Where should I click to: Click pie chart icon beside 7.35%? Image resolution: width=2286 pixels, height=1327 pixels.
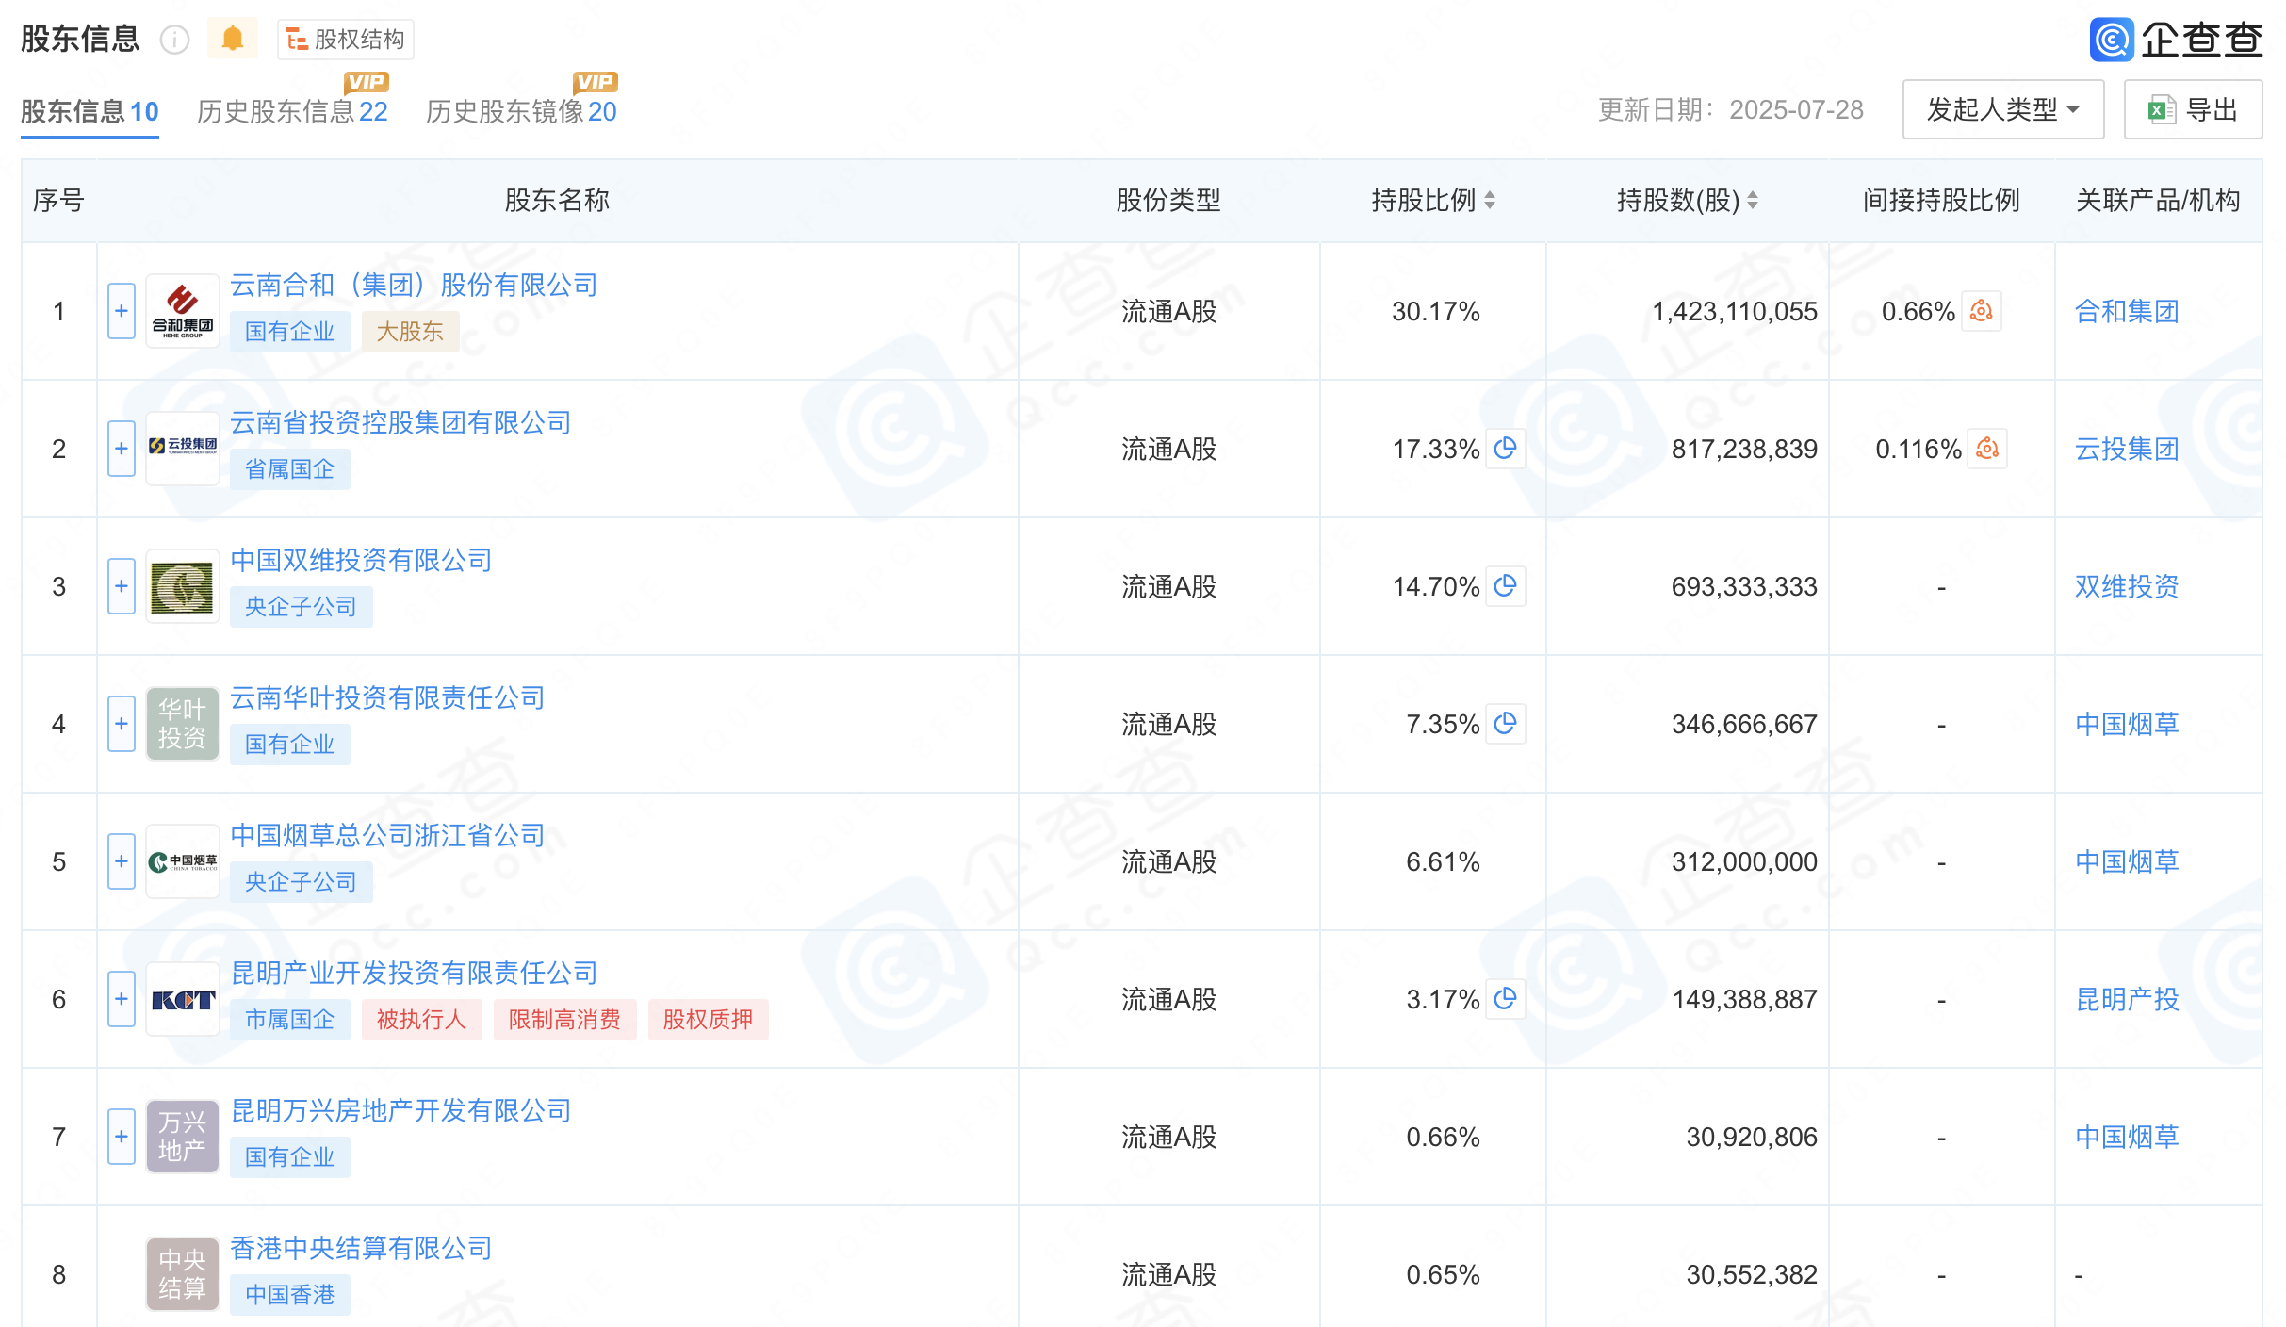[x=1505, y=723]
